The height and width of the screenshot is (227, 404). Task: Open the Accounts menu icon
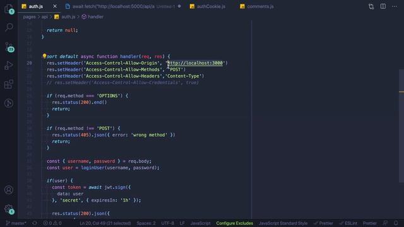9,190
